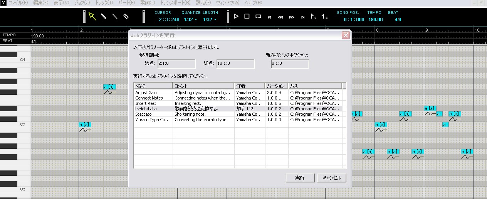The height and width of the screenshot is (199, 487).
Task: Open the ファイル(F) menu
Action: coord(18,3)
